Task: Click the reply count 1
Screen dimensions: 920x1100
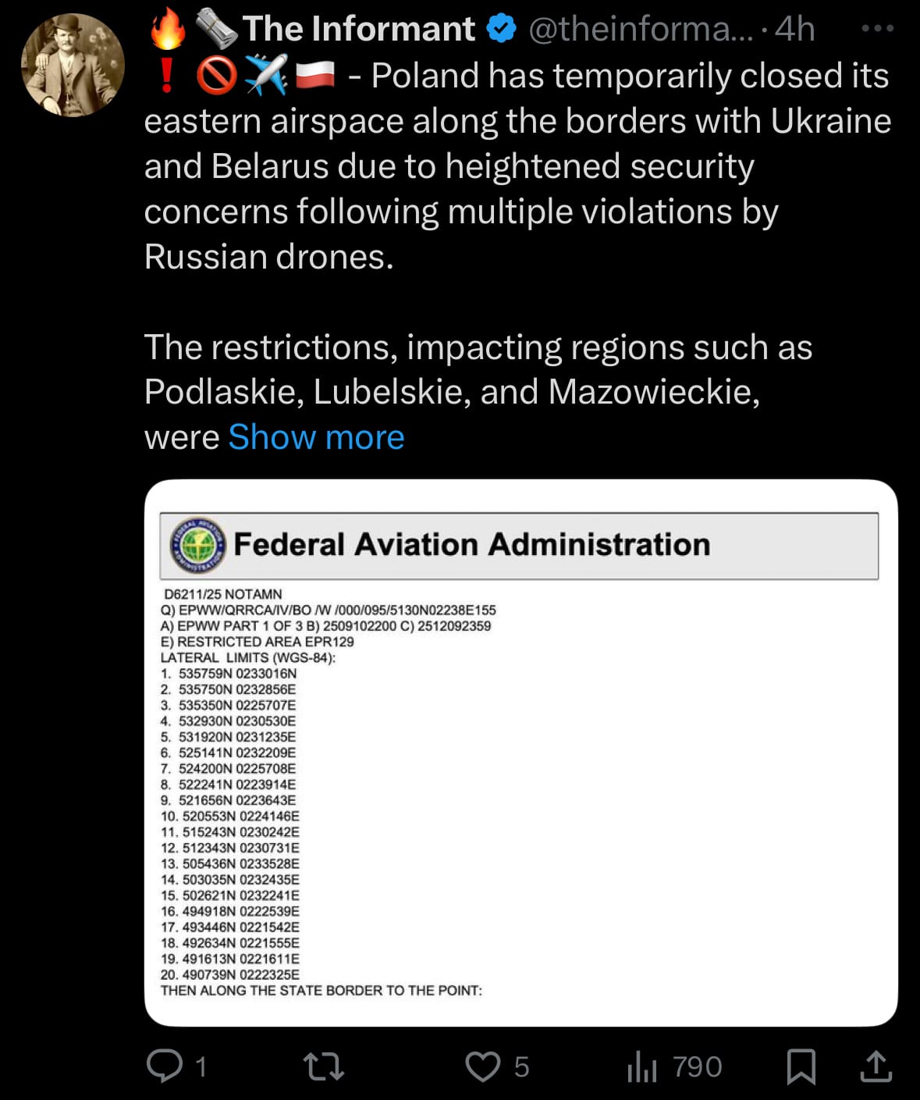Action: (201, 1066)
